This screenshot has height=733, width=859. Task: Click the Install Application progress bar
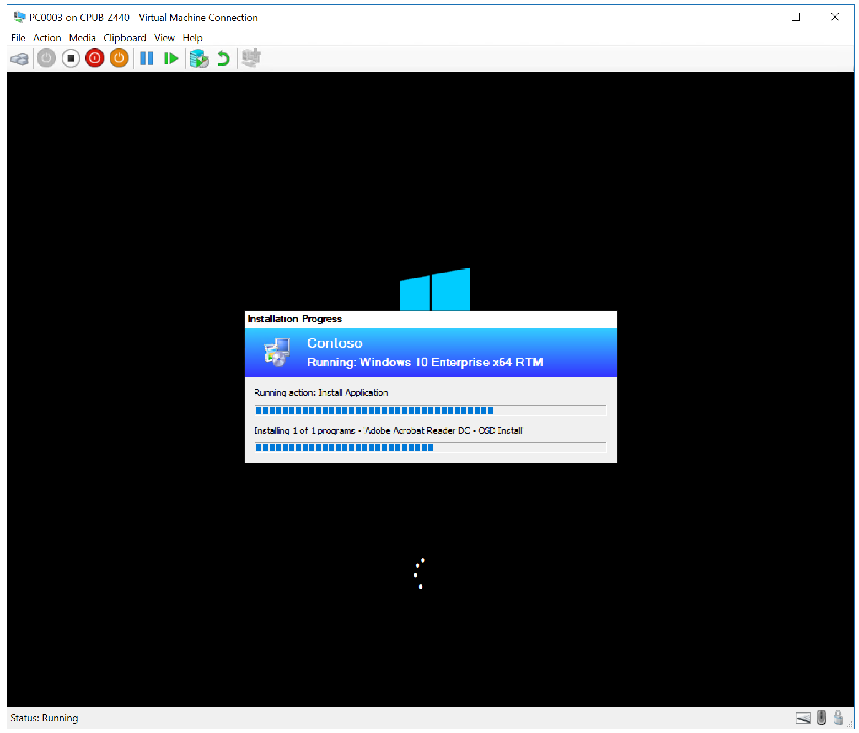[x=430, y=410]
